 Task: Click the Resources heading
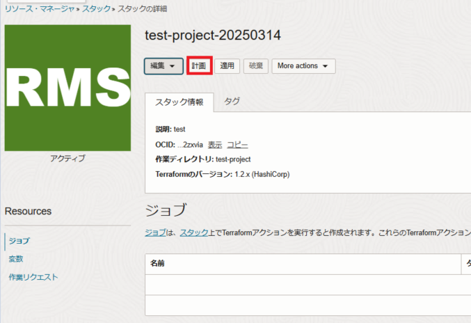tap(28, 211)
